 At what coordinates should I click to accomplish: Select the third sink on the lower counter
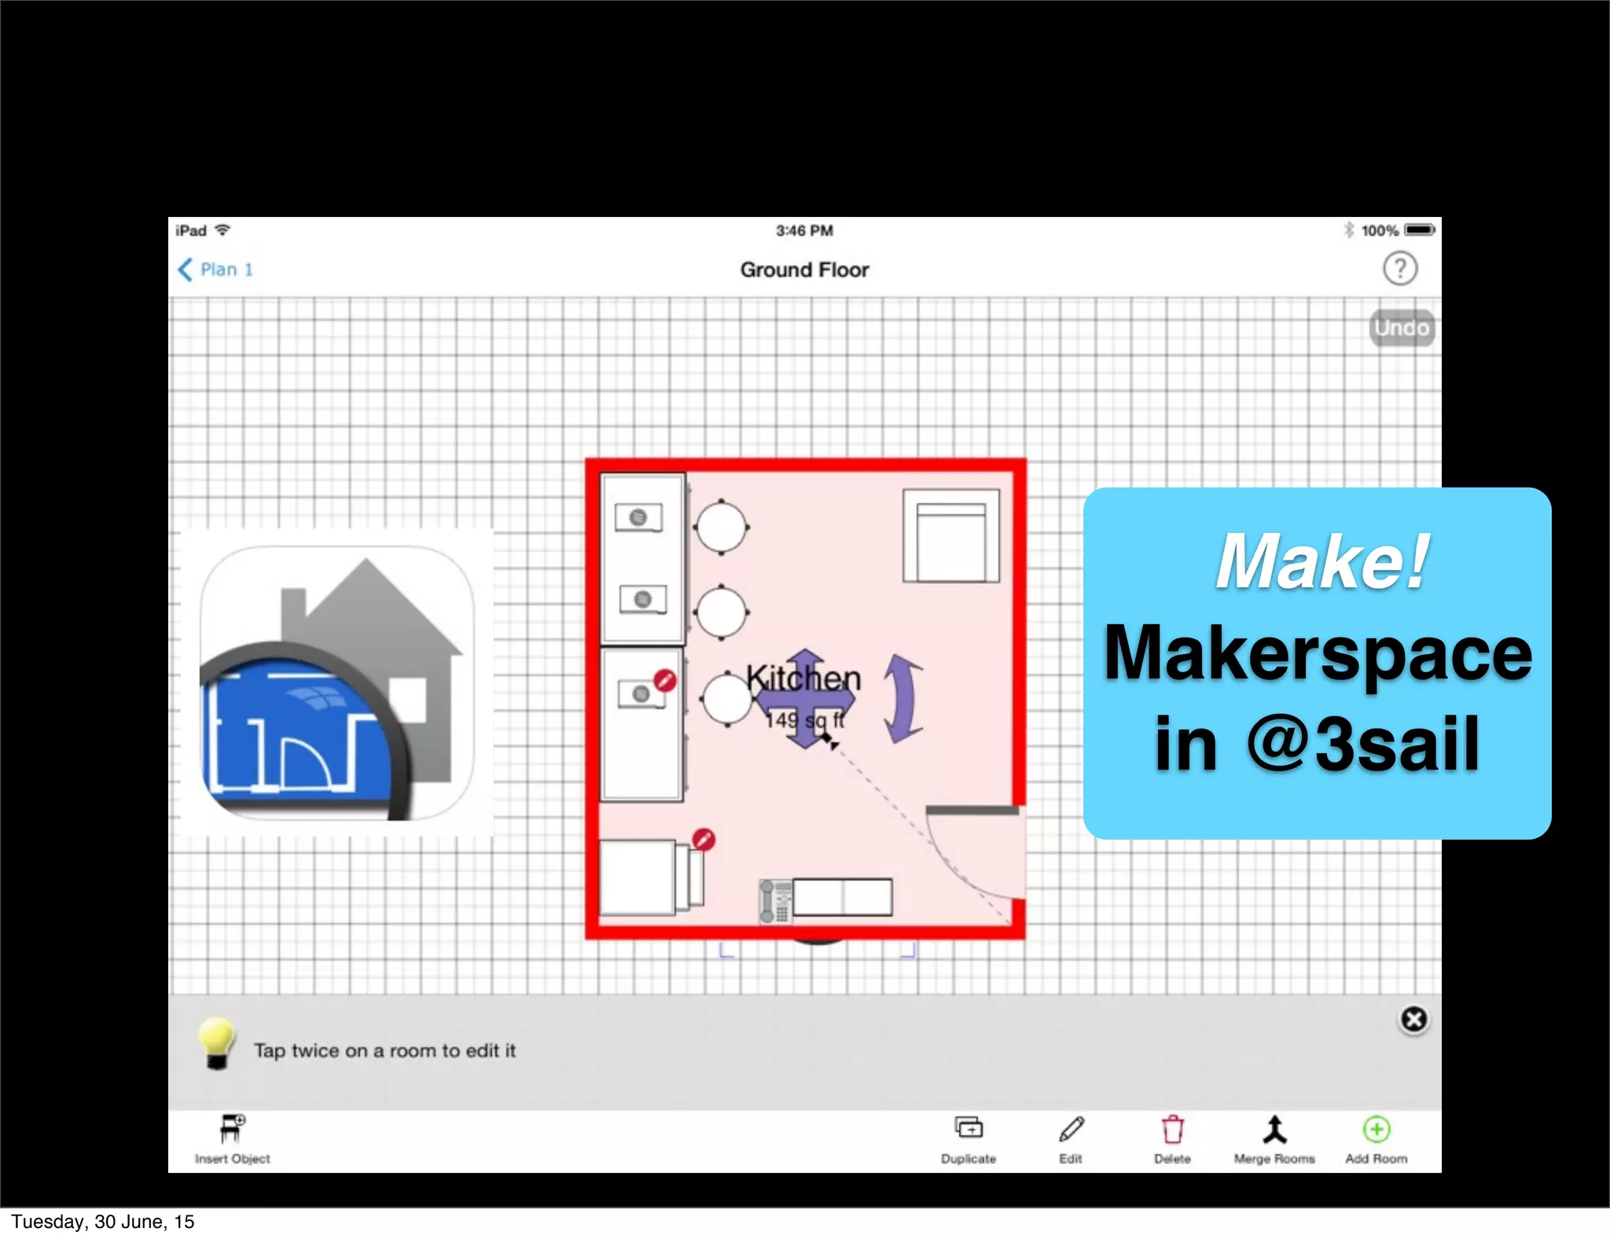[641, 694]
